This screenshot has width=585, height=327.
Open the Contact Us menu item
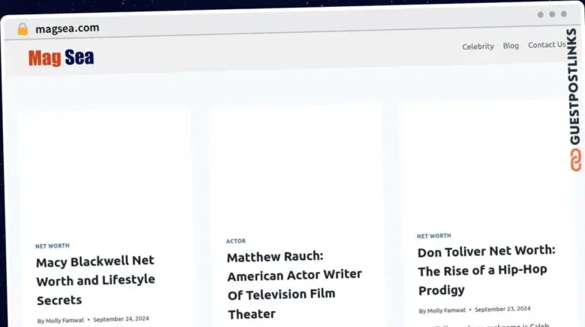[x=547, y=45]
